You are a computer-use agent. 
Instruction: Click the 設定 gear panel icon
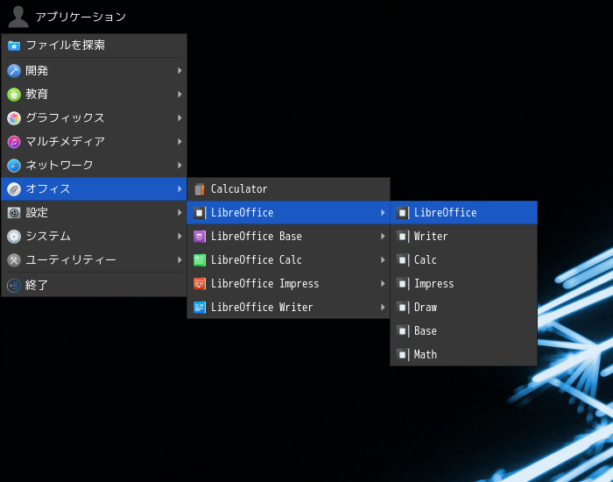[14, 213]
